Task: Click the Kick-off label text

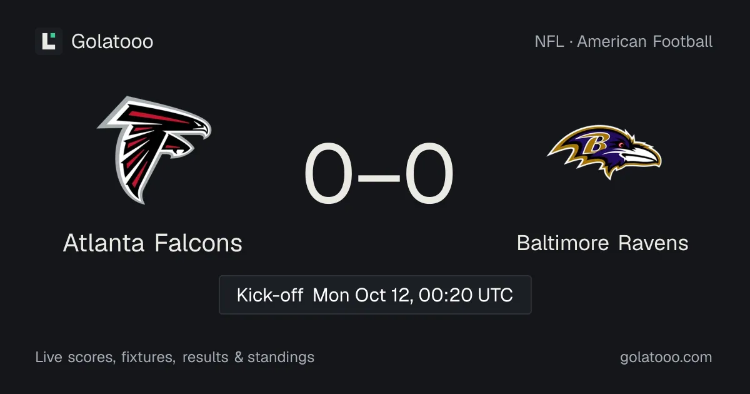Action: (x=270, y=295)
